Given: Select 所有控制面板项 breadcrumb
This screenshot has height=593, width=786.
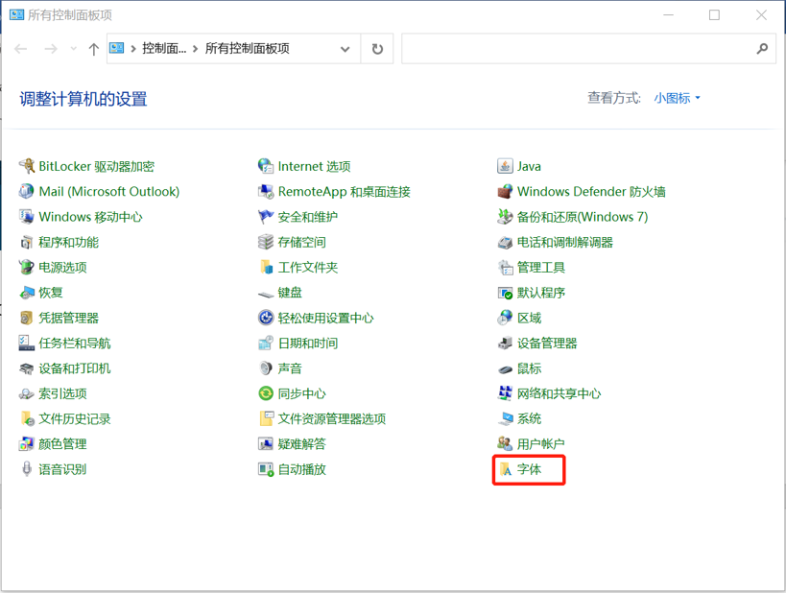Looking at the screenshot, I should [x=248, y=48].
